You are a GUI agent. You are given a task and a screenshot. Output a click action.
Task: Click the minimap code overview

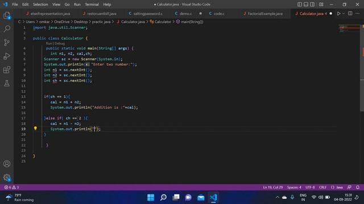(349, 29)
